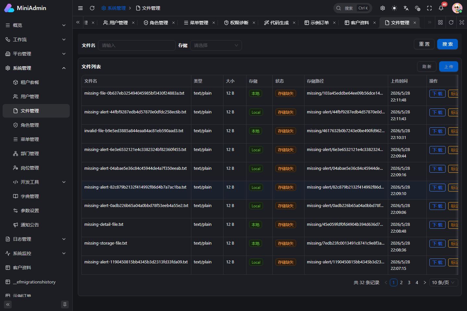Image resolution: width=467 pixels, height=311 pixels.
Task: Click the 上传 upload button
Action: pos(449,66)
